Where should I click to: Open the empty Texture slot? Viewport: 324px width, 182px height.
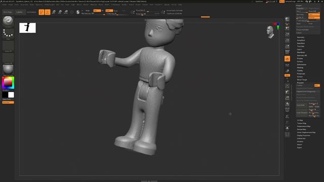point(8,58)
